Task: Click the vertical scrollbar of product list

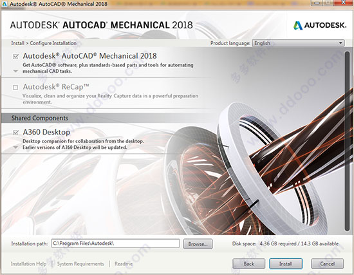Action: click(x=347, y=141)
